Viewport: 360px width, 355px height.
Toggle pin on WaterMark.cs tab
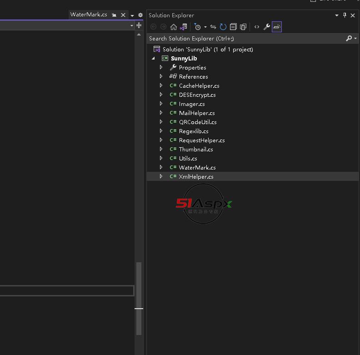pyautogui.click(x=114, y=15)
